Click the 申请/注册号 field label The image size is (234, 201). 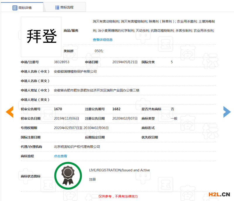tap(30, 62)
